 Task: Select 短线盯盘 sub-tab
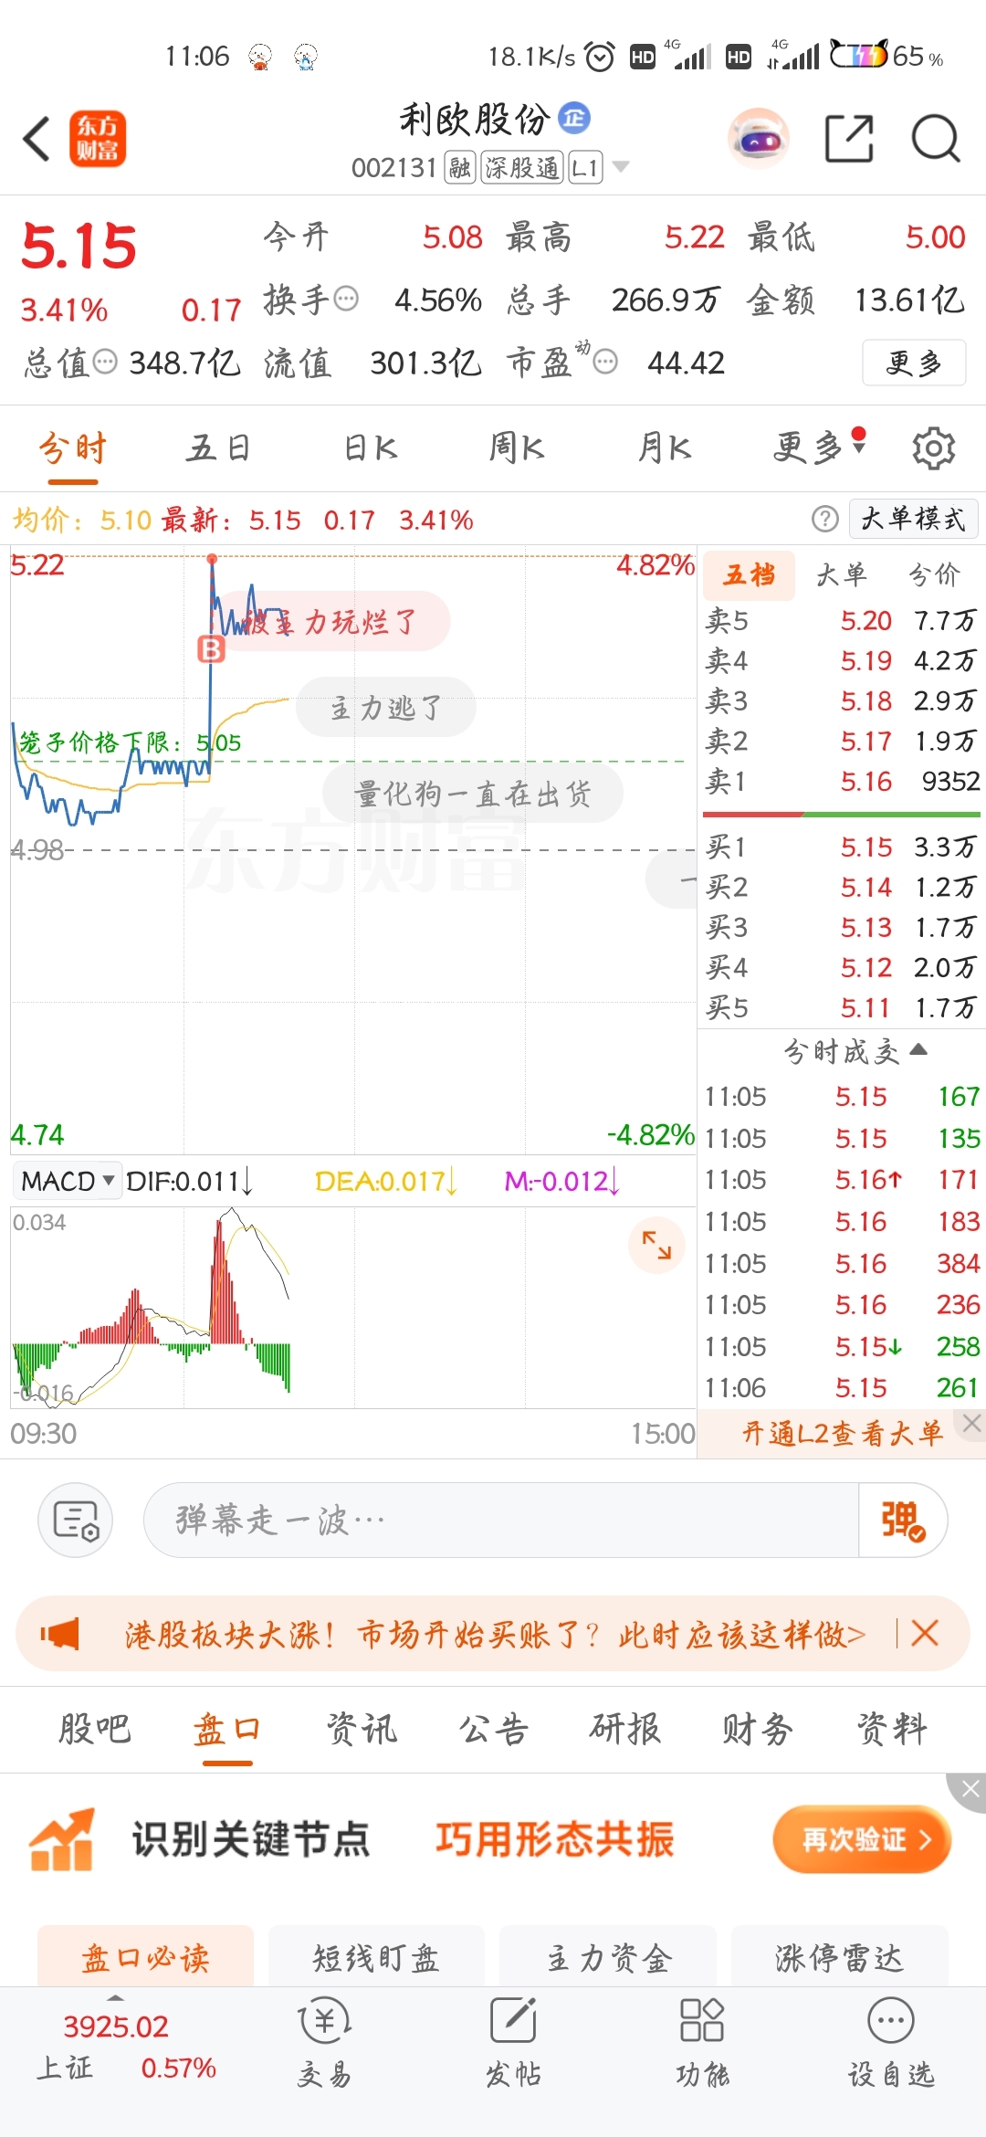pos(376,1957)
